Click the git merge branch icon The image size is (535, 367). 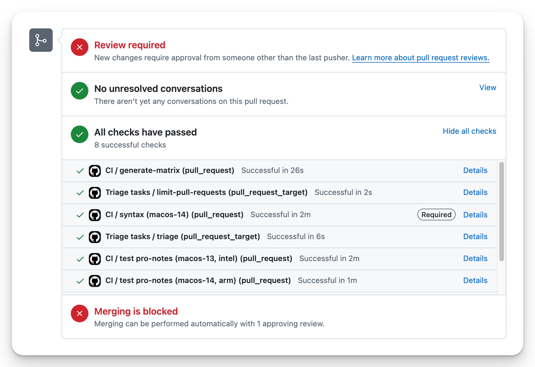click(41, 40)
